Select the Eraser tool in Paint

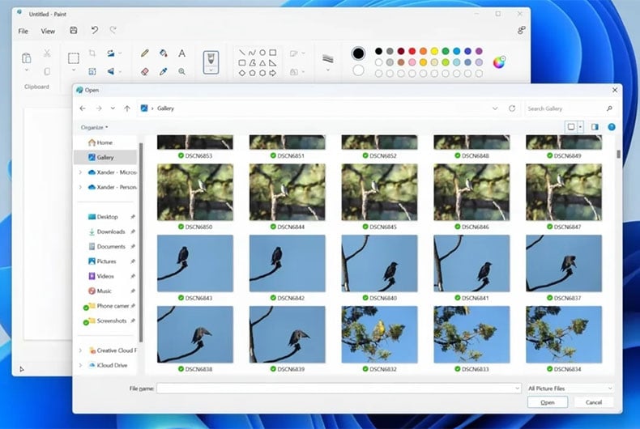145,71
